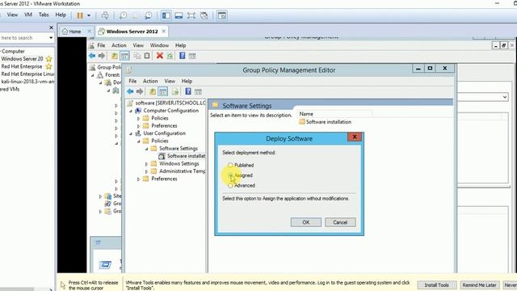This screenshot has height=291, width=517.
Task: Open the snapshot manager icon in VMware toolbar
Action: (149, 15)
